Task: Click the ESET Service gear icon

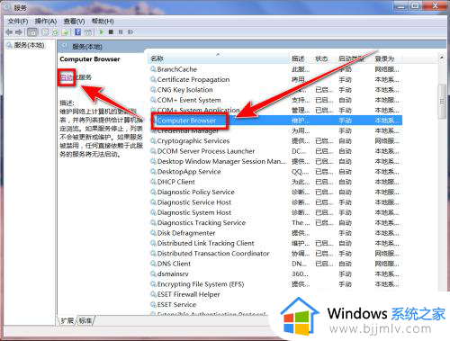Action: point(153,305)
